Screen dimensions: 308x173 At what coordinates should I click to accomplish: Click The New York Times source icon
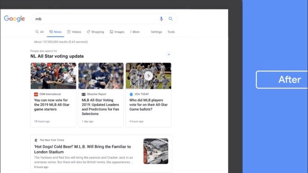[36, 140]
